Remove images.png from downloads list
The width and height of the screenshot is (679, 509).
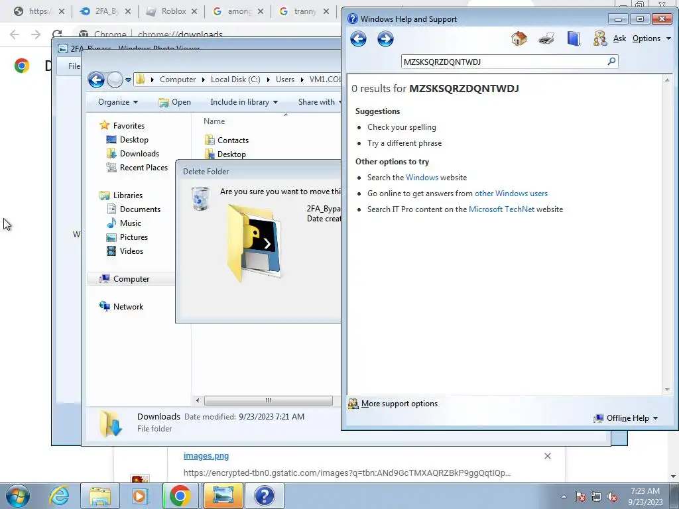[547, 456]
